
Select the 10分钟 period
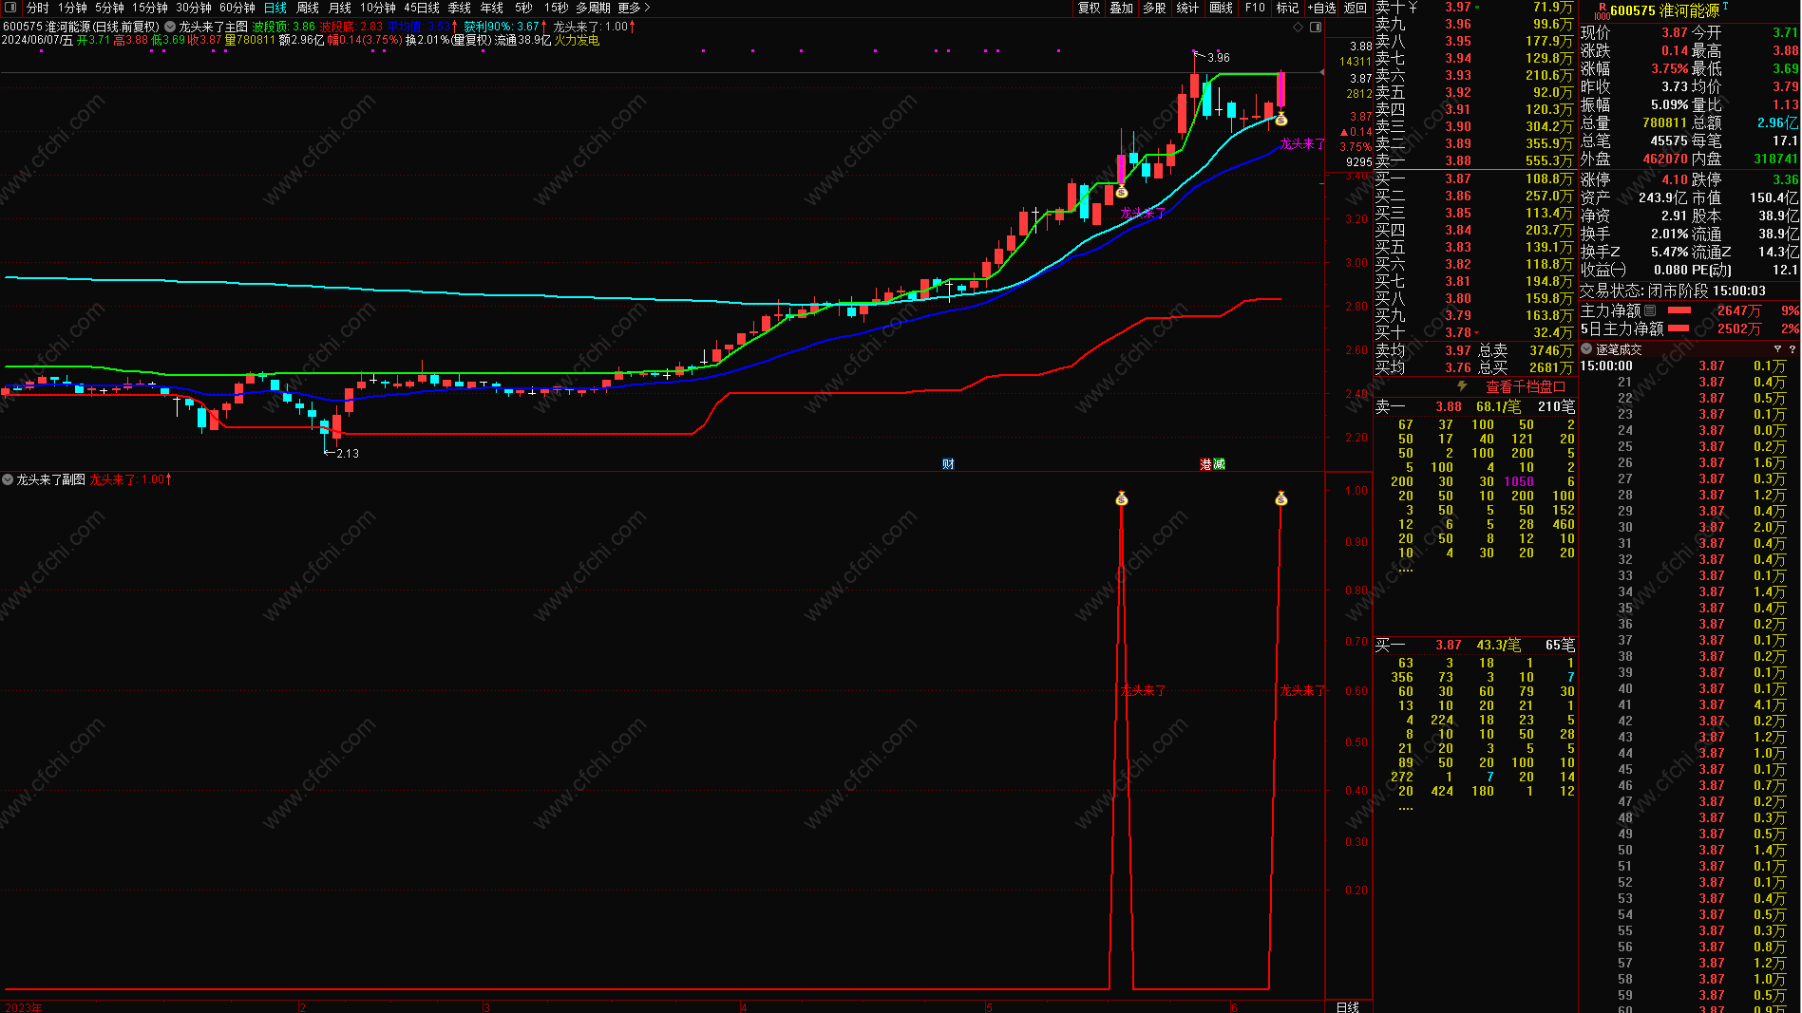(x=378, y=8)
